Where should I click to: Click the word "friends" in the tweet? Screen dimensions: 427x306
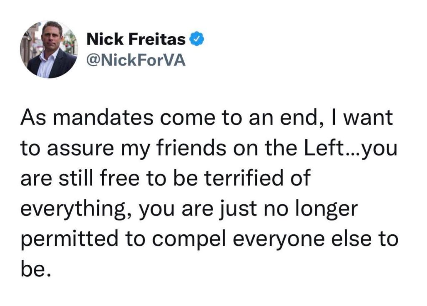coord(186,149)
